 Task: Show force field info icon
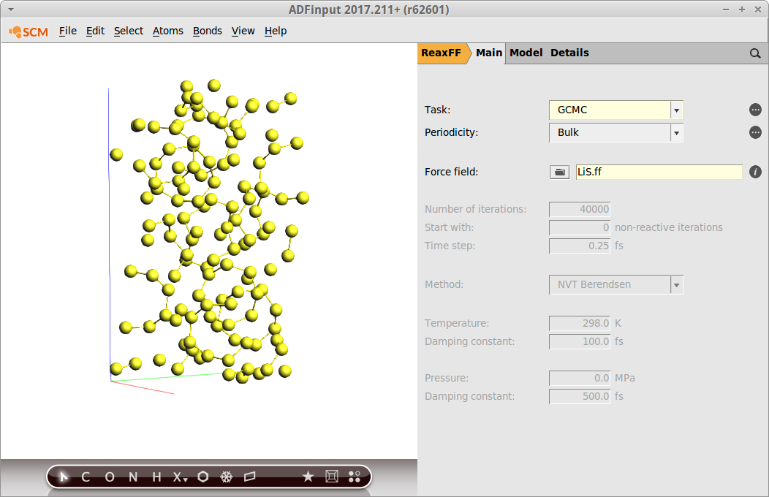click(755, 172)
